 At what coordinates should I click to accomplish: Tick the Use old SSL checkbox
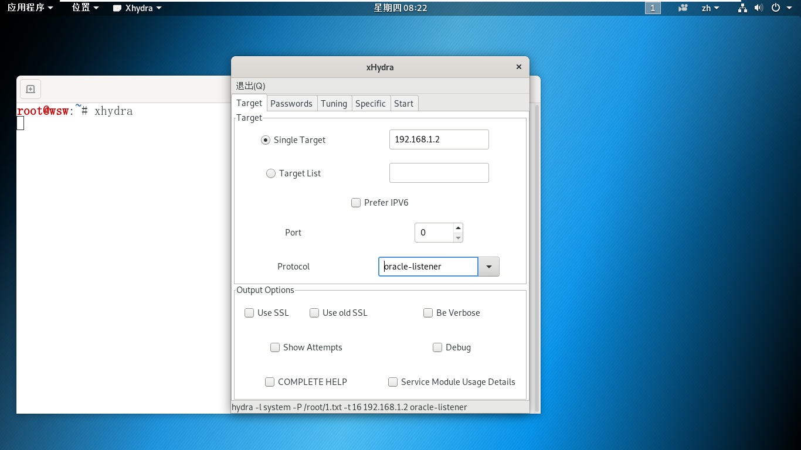pyautogui.click(x=314, y=313)
